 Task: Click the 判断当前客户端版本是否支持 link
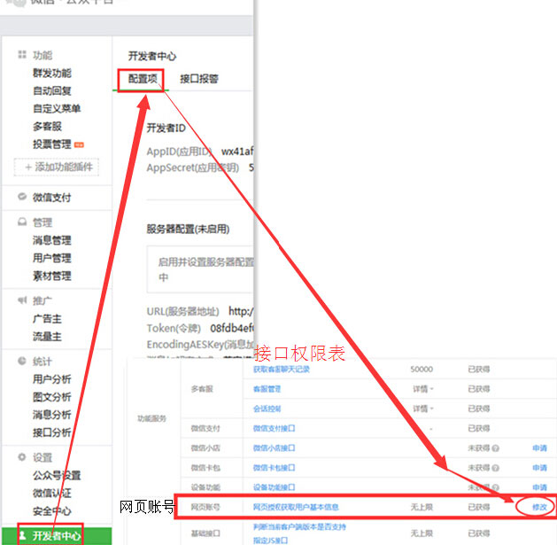(299, 527)
